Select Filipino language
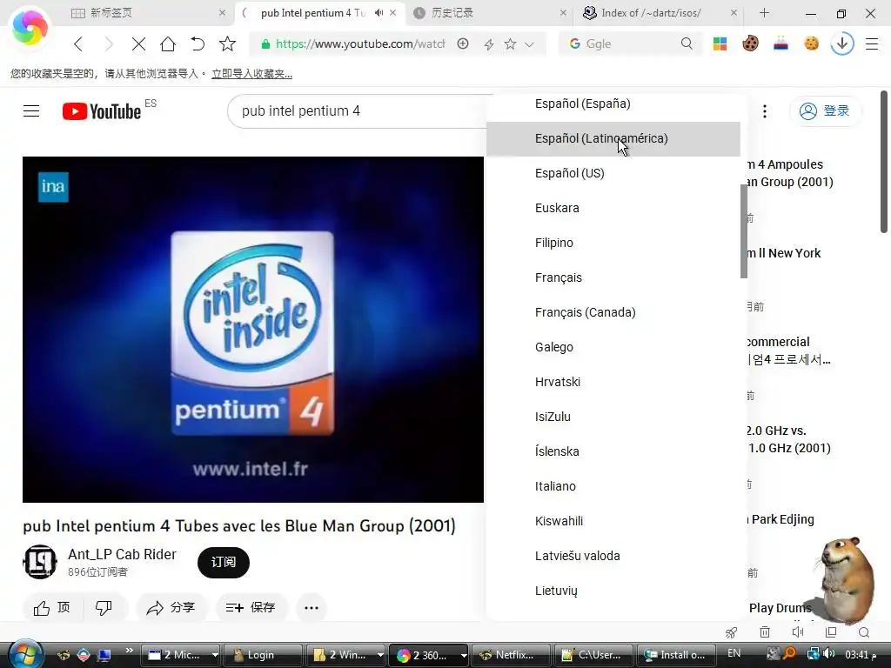891x668 pixels. click(613, 243)
